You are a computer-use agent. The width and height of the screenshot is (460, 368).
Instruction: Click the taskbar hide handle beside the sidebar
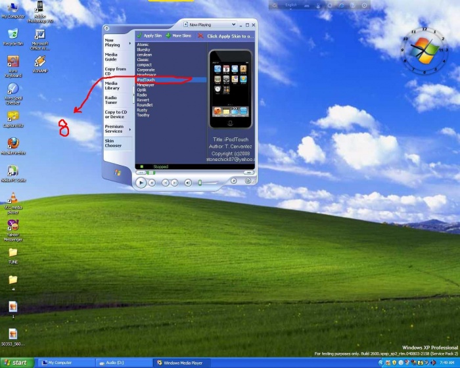point(134,95)
